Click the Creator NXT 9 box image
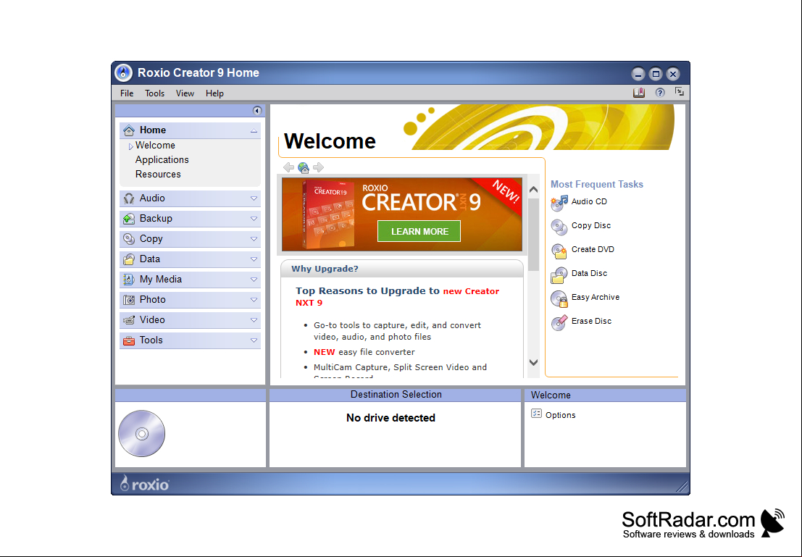Viewport: 802px width, 557px height. tap(328, 214)
